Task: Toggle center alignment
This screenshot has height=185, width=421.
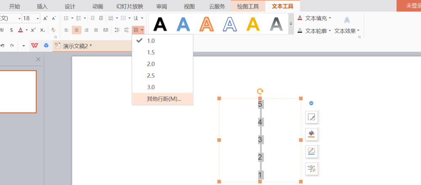Action: point(77,30)
